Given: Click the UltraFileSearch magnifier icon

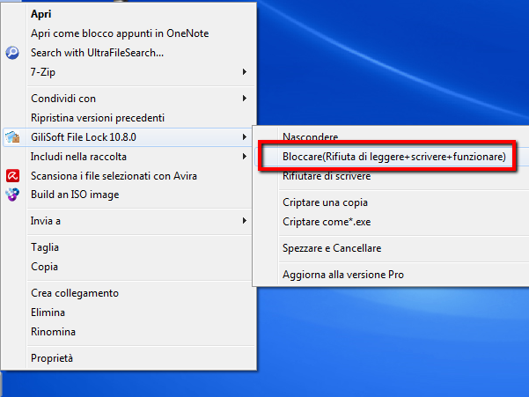Looking at the screenshot, I should tap(12, 53).
